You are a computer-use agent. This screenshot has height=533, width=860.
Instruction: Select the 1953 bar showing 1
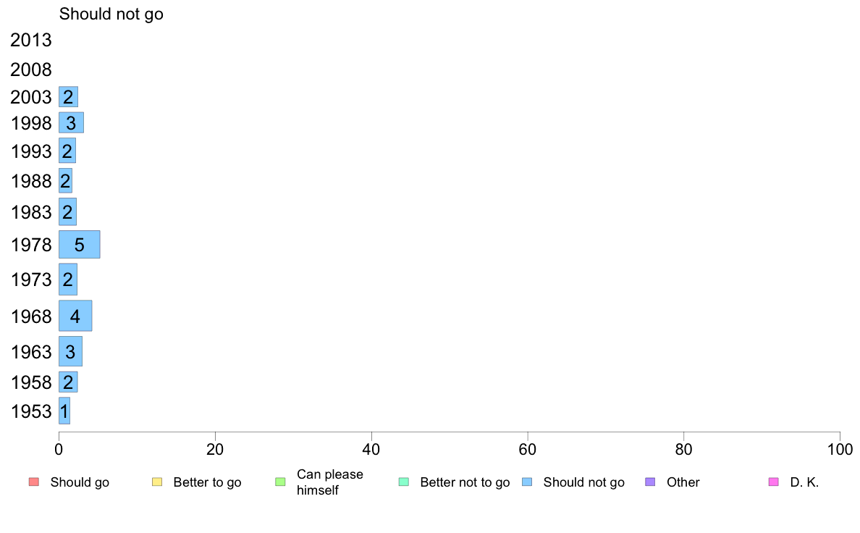(64, 411)
